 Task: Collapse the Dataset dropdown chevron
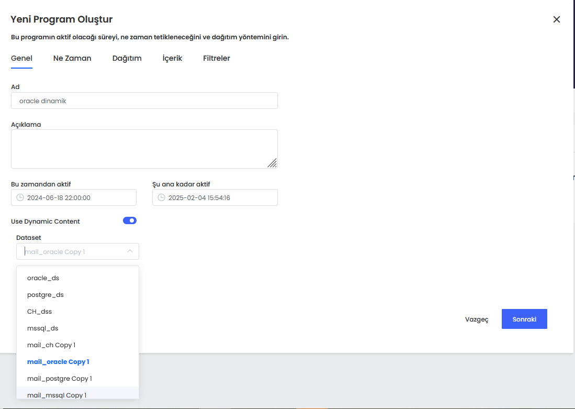coord(130,251)
